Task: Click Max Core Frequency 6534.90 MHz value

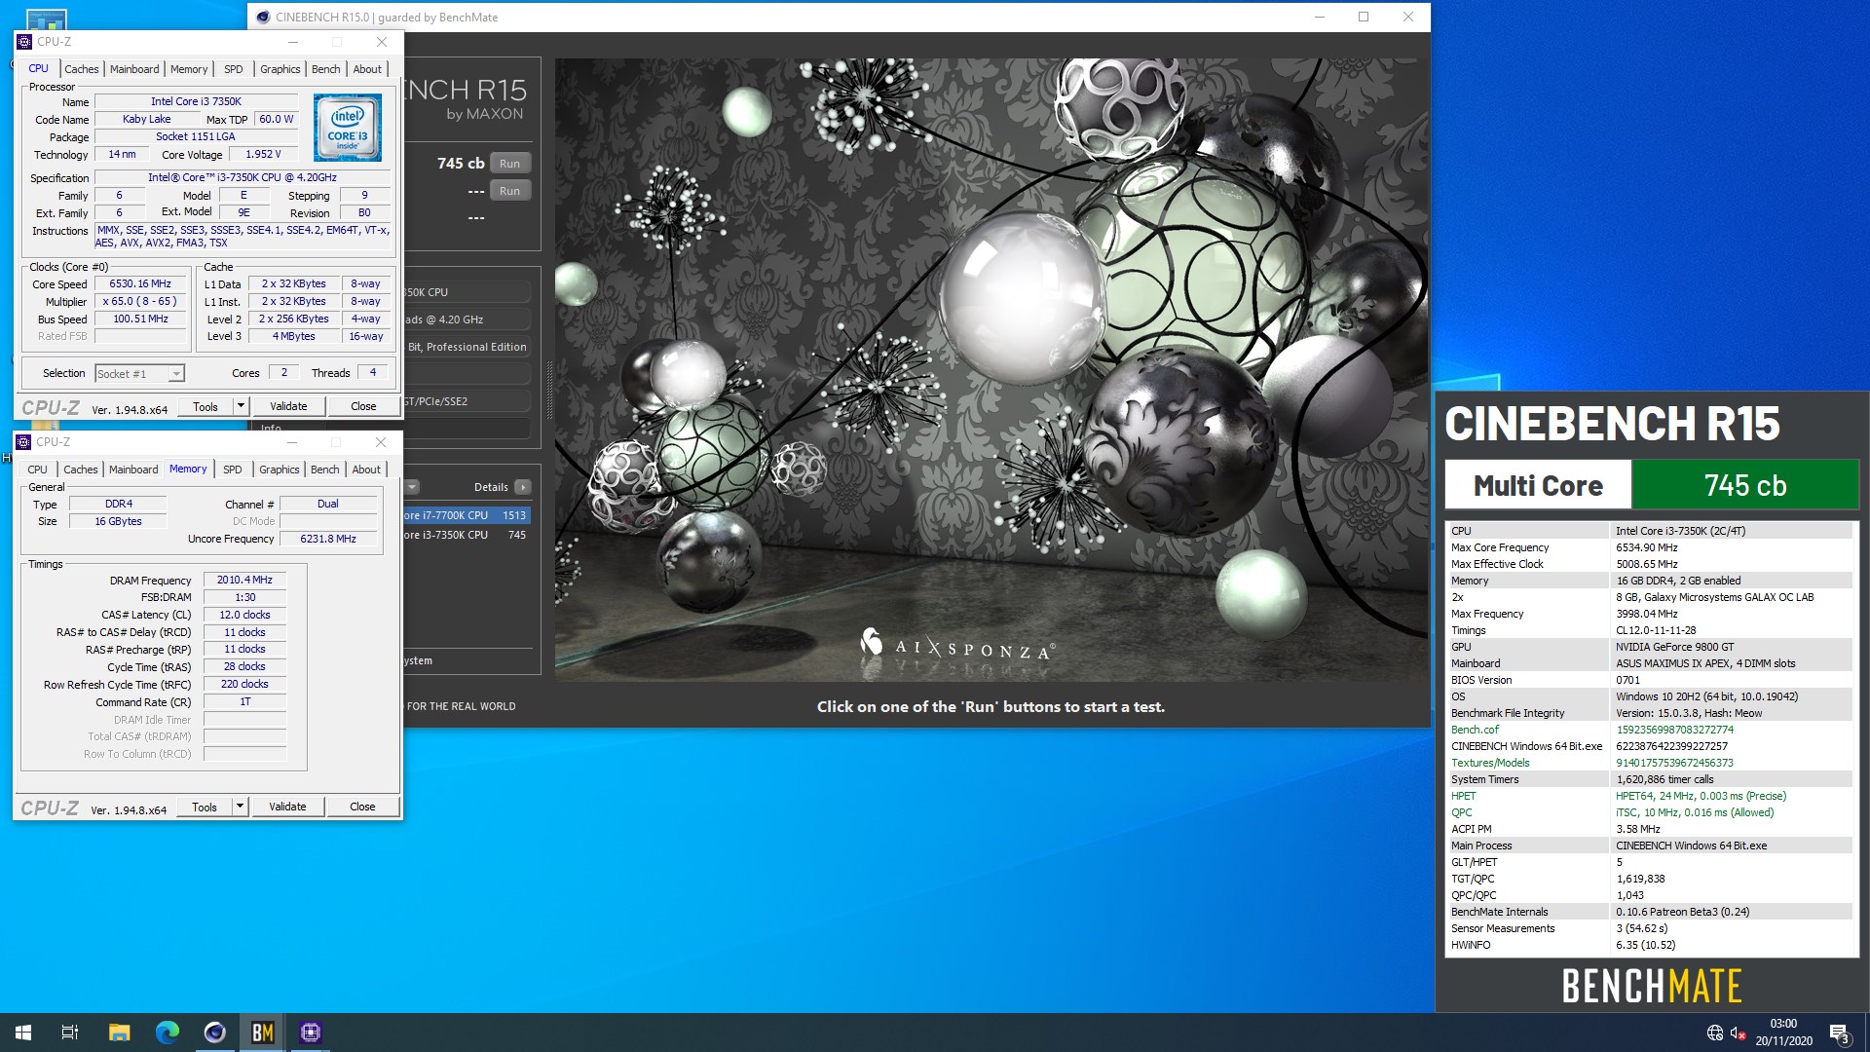Action: (1647, 547)
